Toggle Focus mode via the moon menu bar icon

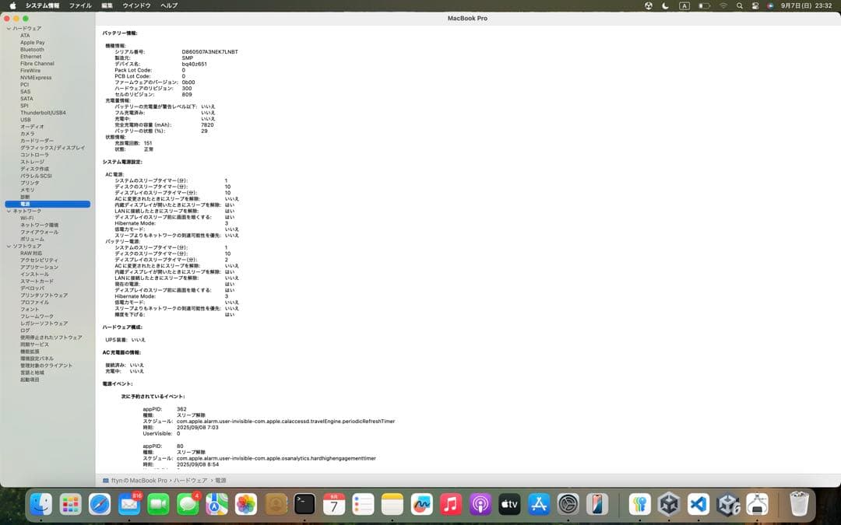pyautogui.click(x=664, y=5)
